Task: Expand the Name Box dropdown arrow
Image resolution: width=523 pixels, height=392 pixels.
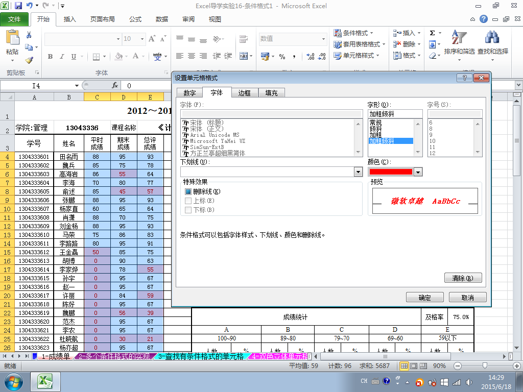Action: tap(77, 86)
